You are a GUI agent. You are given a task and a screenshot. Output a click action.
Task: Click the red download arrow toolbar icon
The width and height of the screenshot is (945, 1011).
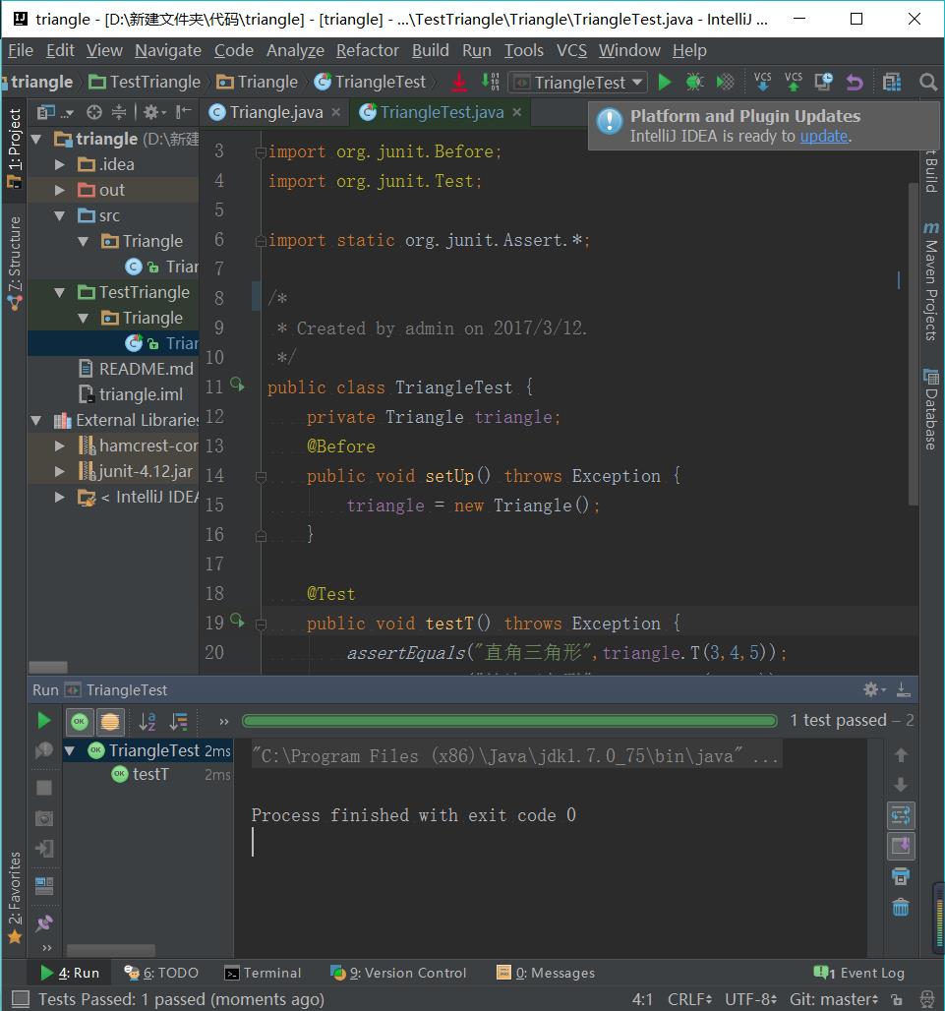pos(459,82)
